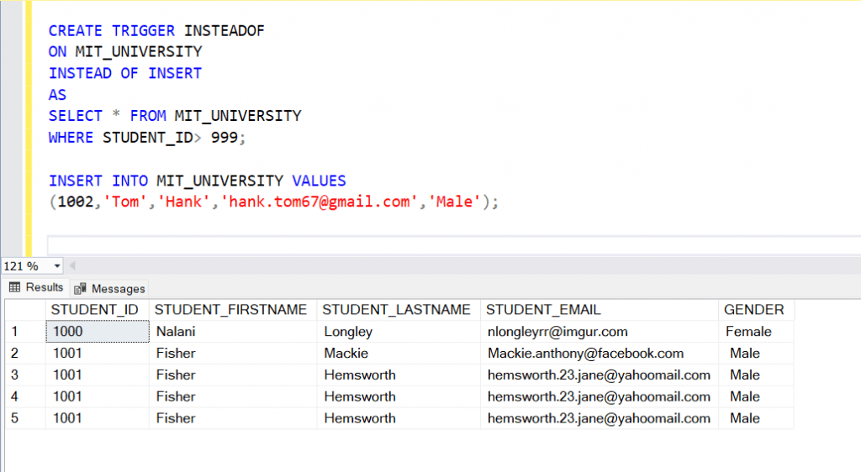This screenshot has height=472, width=861.
Task: Click the horizontal scroll left arrow
Action: coord(72,266)
